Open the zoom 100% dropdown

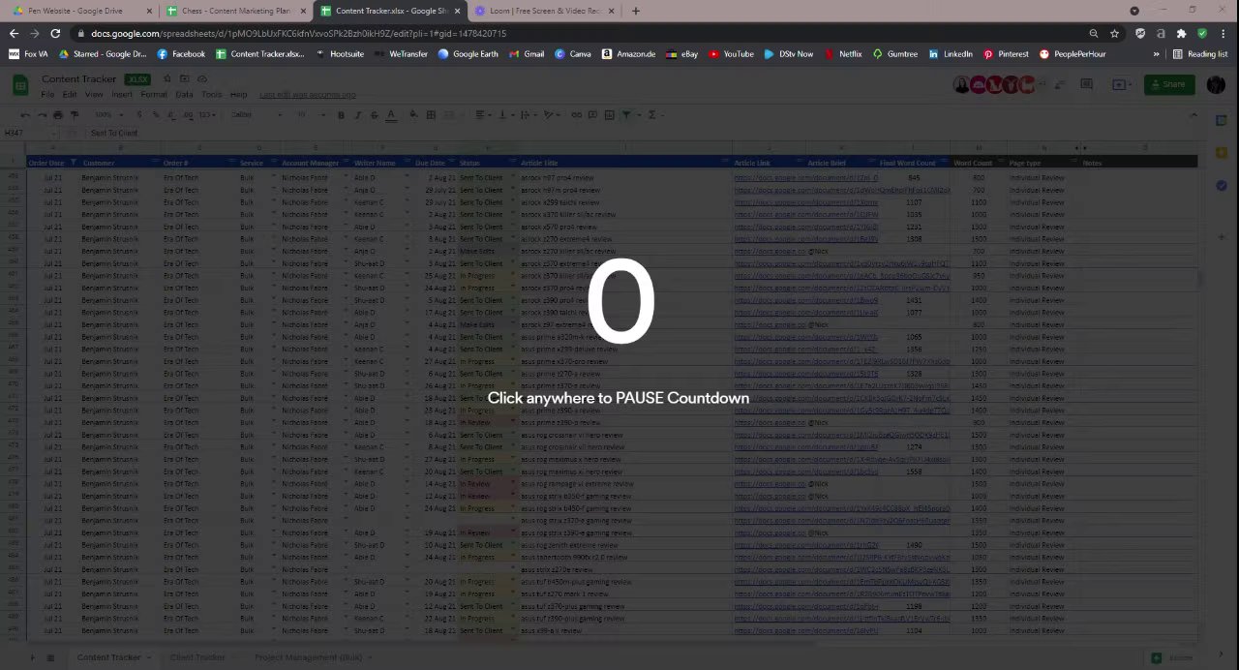coord(107,114)
